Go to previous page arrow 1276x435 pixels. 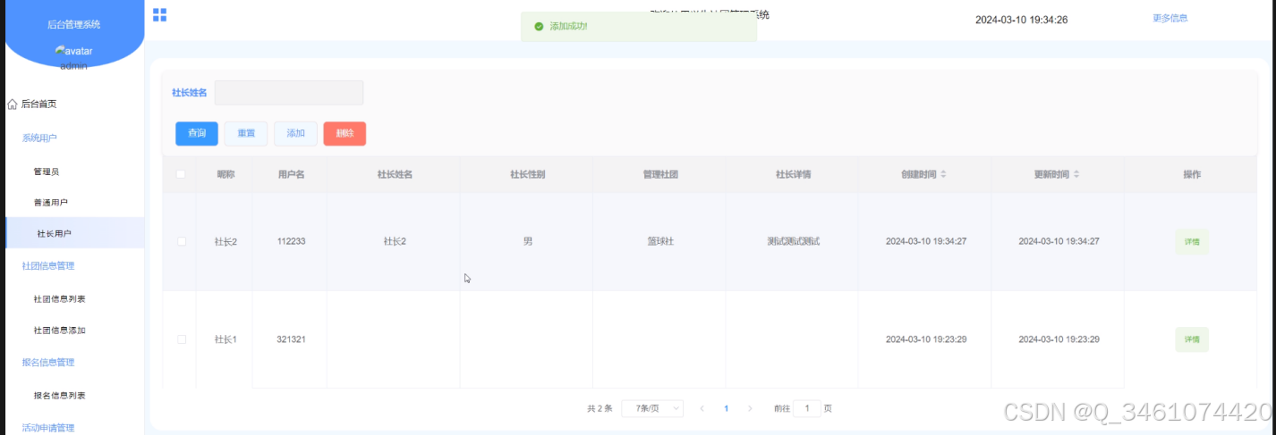coord(702,408)
